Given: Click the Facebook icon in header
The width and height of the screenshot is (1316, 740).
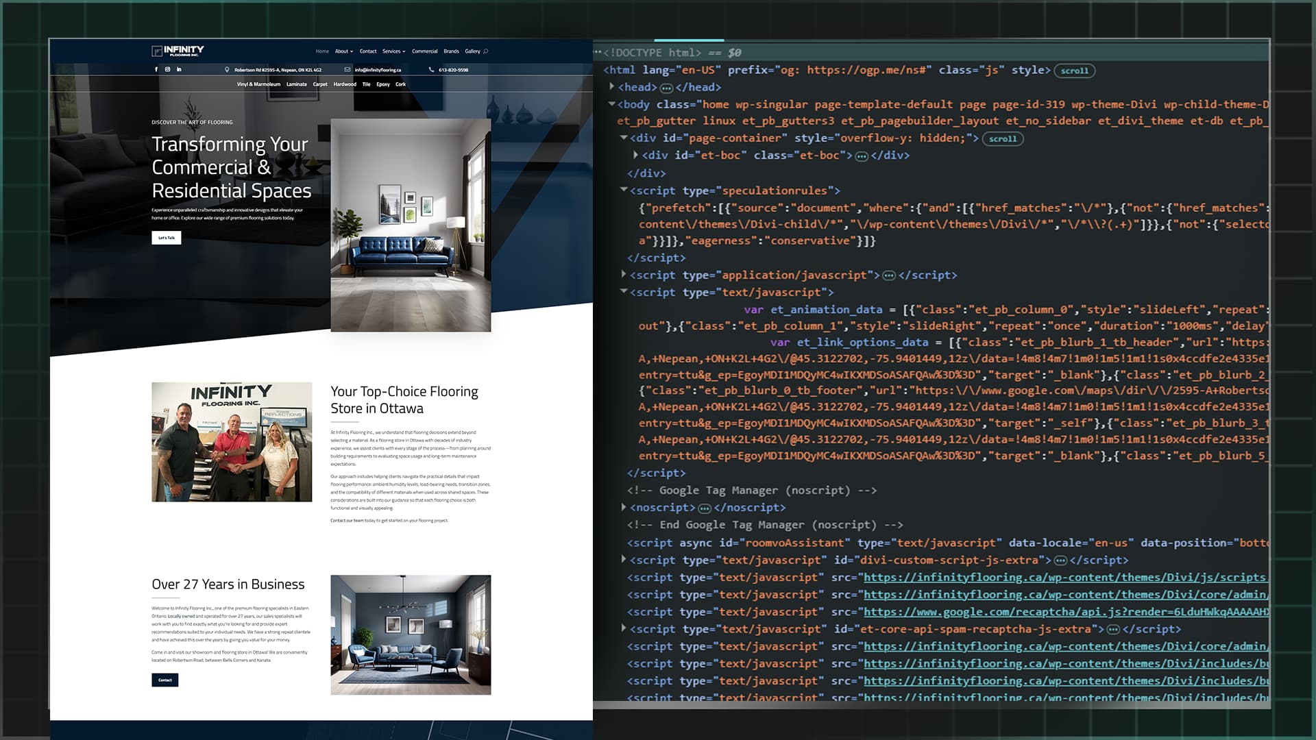Looking at the screenshot, I should click(156, 69).
